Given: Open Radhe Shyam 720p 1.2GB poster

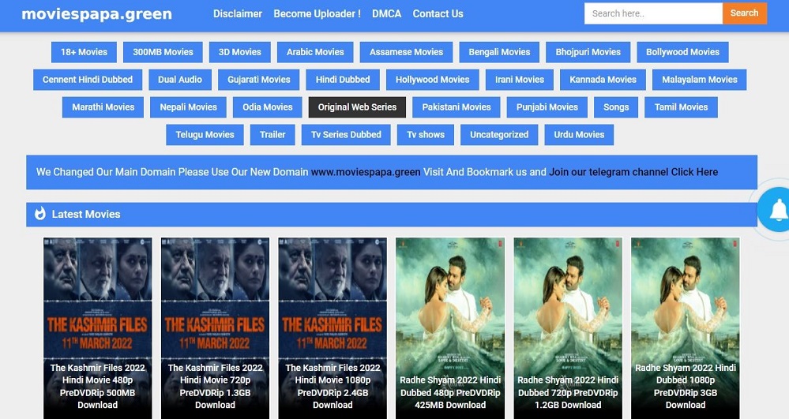Looking at the screenshot, I should coord(568,328).
